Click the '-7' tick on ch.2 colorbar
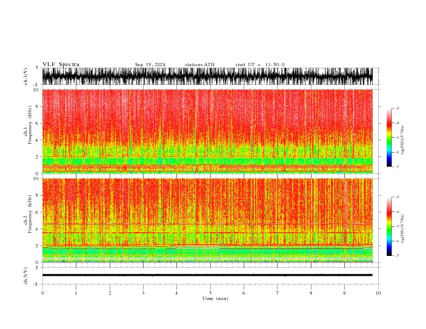 pyautogui.click(x=396, y=256)
